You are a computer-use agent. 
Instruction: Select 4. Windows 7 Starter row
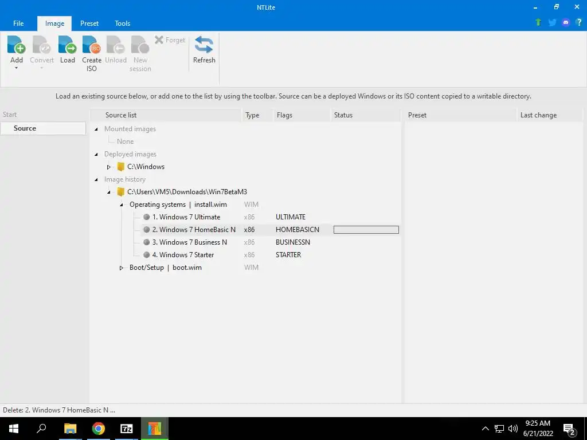183,255
